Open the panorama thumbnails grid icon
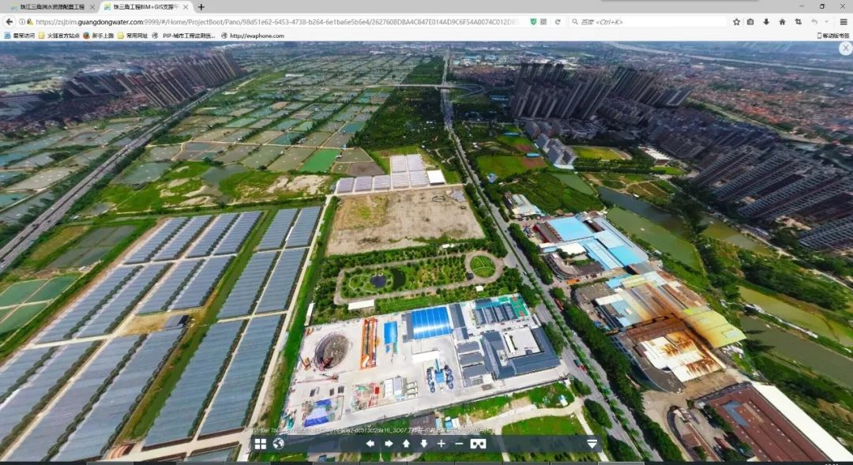This screenshot has width=853, height=465. [261, 444]
